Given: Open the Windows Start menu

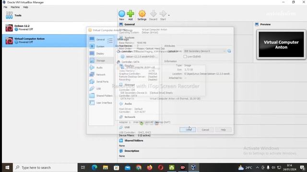Looking at the screenshot, I should 8,168.
